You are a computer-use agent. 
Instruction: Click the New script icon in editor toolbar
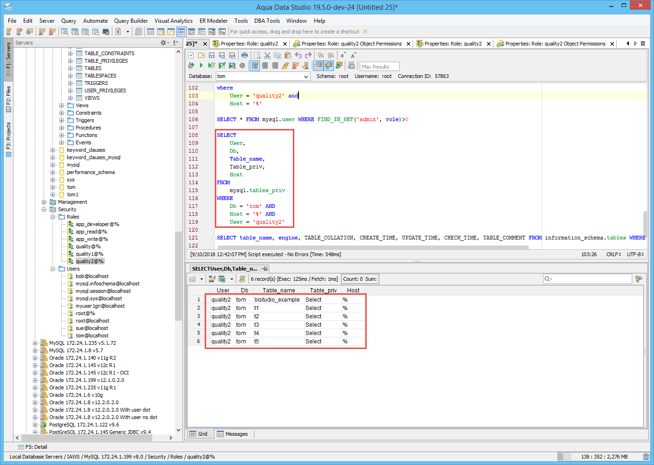coord(191,55)
